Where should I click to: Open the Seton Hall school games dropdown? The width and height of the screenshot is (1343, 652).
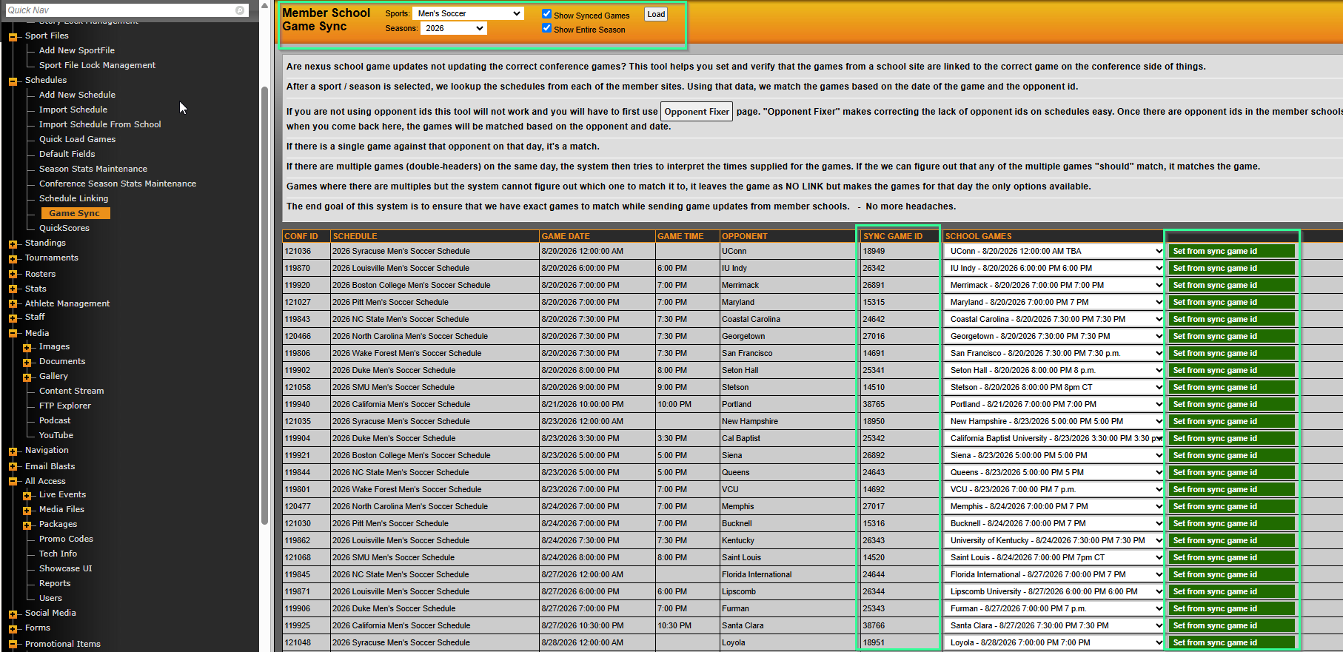click(x=1054, y=370)
